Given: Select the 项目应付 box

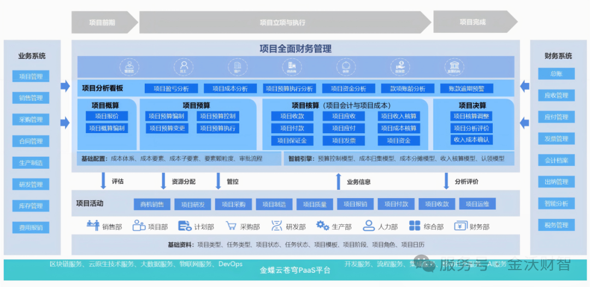Looking at the screenshot, I should click(x=344, y=128).
